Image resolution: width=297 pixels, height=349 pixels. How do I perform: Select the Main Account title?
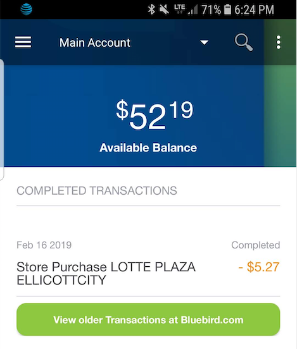coord(95,42)
